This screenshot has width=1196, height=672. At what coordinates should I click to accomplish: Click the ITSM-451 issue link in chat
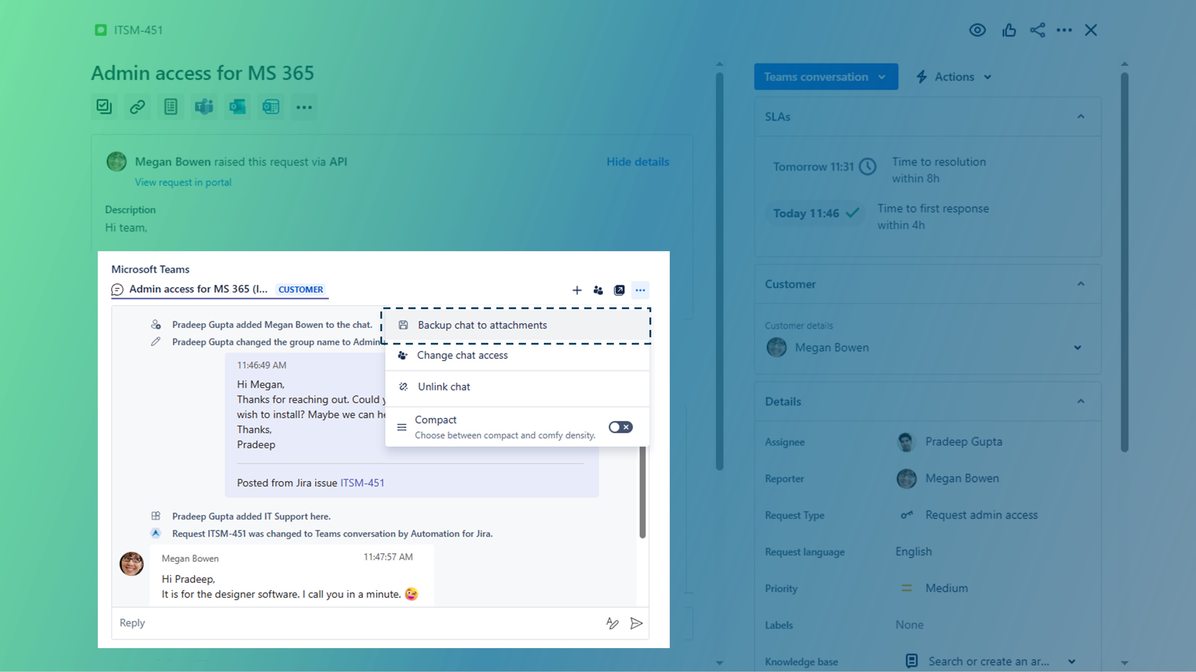point(362,482)
